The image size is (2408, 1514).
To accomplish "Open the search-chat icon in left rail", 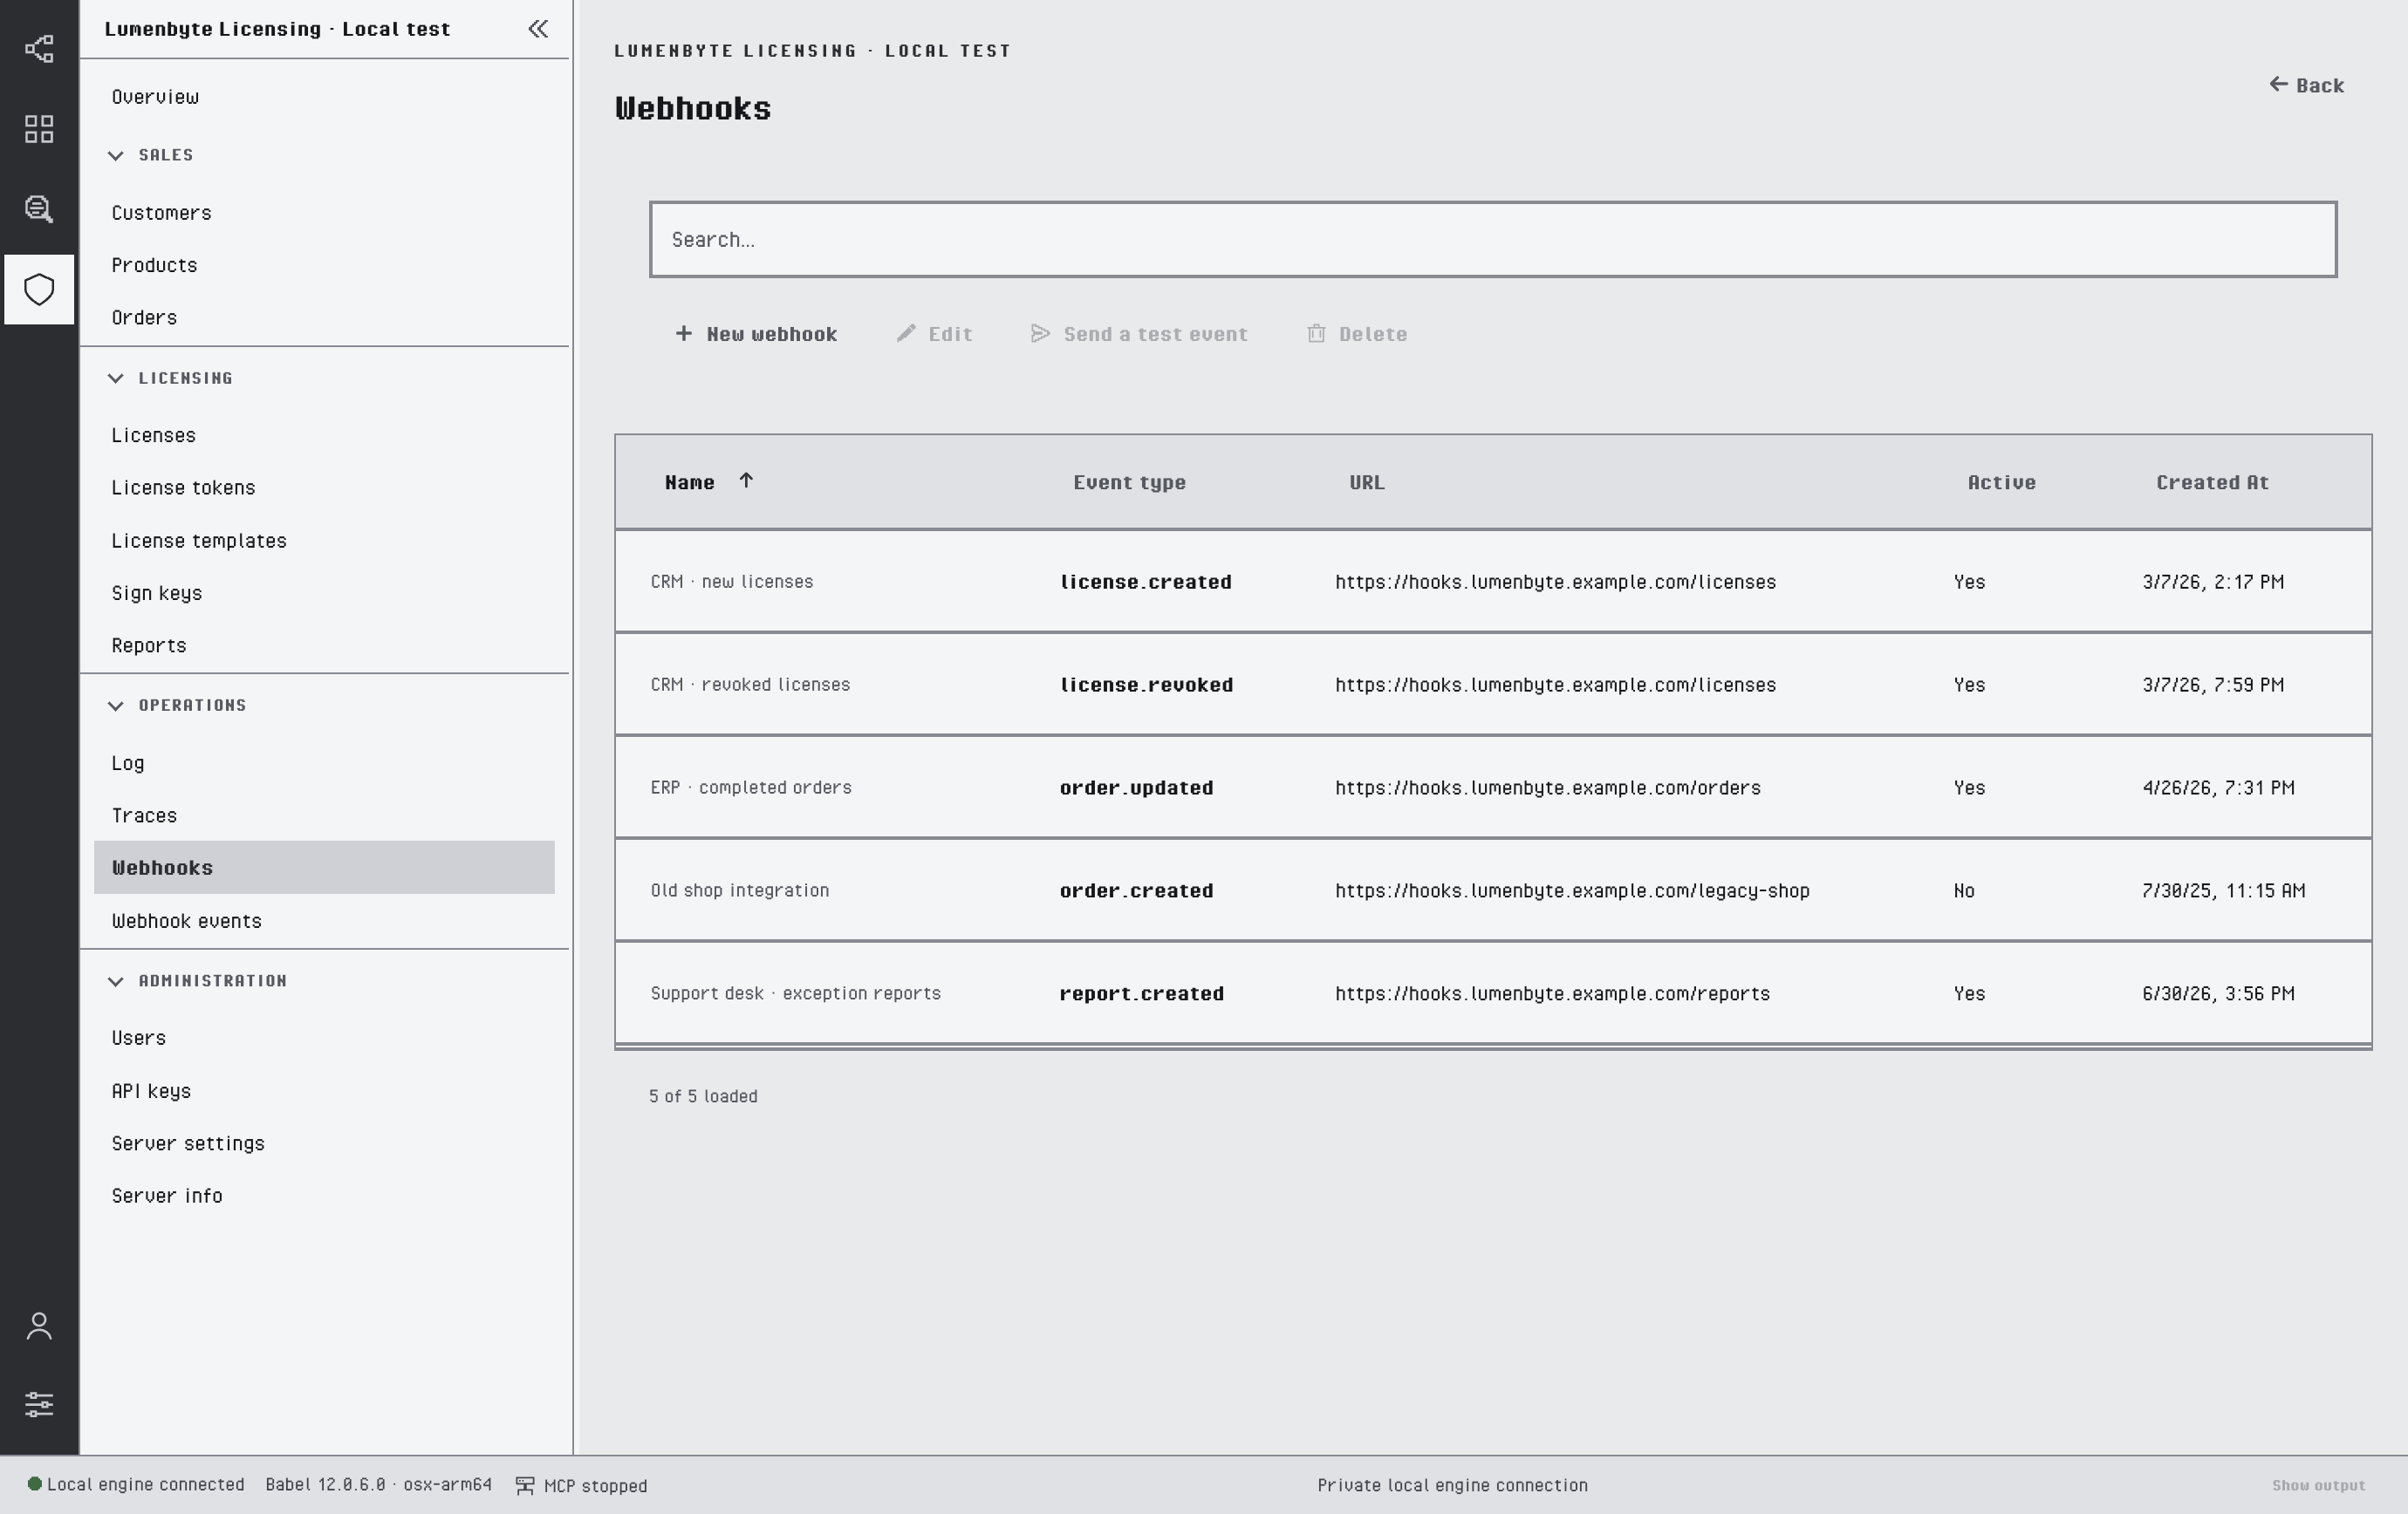I will (39, 208).
